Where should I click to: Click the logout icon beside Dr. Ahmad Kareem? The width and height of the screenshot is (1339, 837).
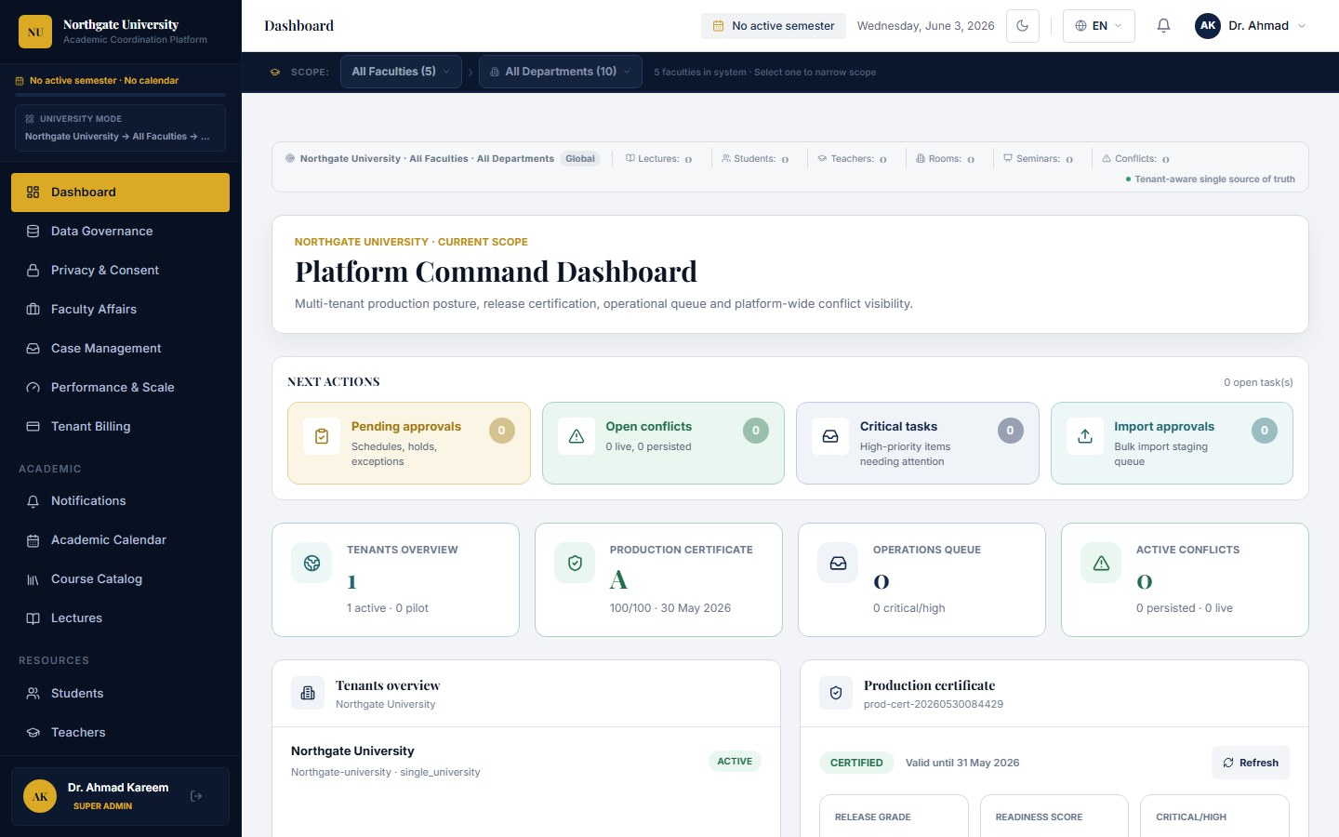196,796
